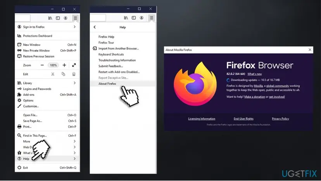321x181 pixels.
Task: Select Open File... menu item
Action: click(x=47, y=115)
